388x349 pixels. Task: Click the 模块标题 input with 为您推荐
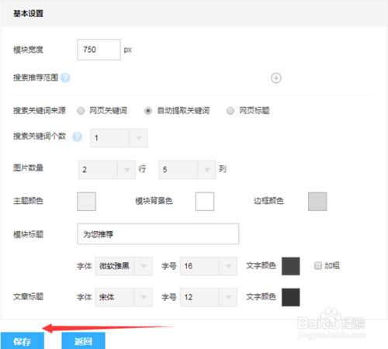pos(158,234)
